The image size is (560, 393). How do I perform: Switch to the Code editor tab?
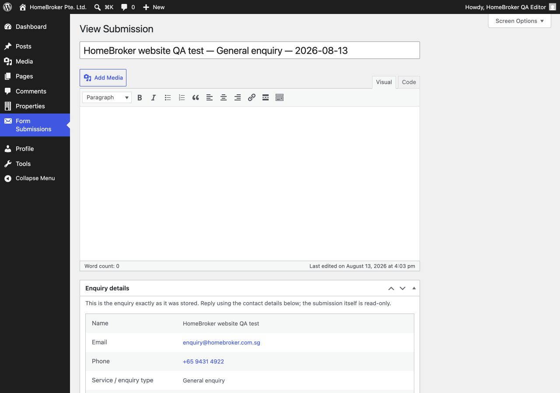(x=409, y=82)
